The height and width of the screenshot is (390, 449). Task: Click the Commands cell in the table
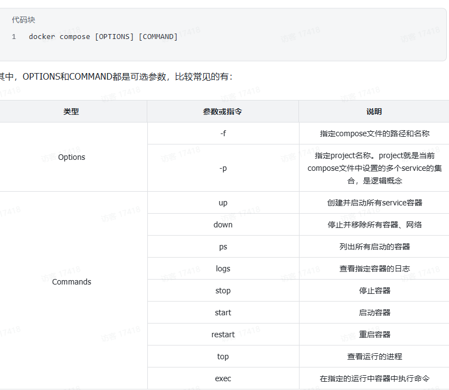click(x=71, y=282)
